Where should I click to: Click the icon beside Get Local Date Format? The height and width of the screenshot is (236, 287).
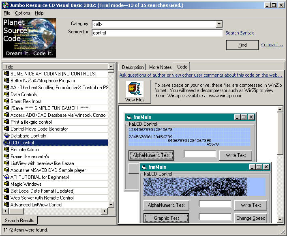tap(6, 191)
